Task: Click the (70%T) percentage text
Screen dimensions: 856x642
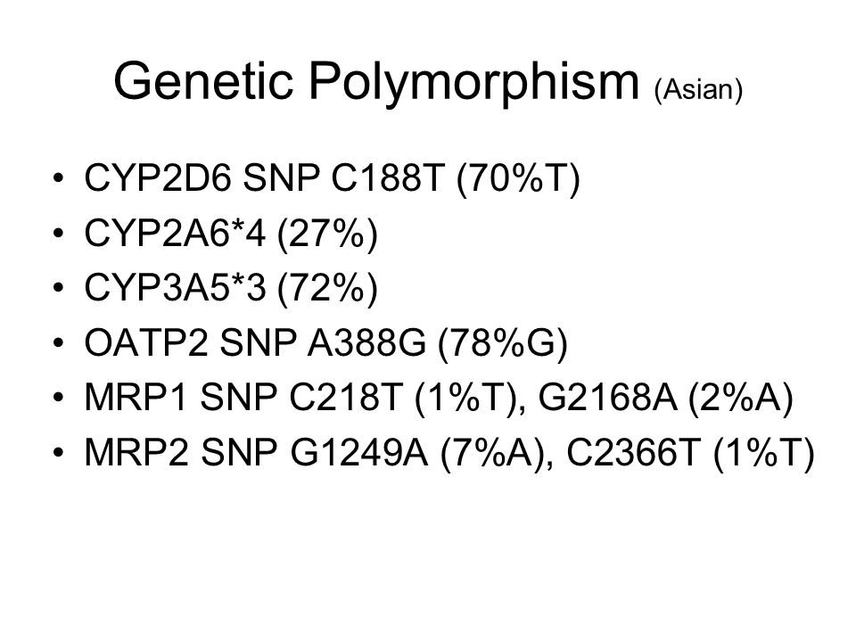Action: [x=517, y=178]
